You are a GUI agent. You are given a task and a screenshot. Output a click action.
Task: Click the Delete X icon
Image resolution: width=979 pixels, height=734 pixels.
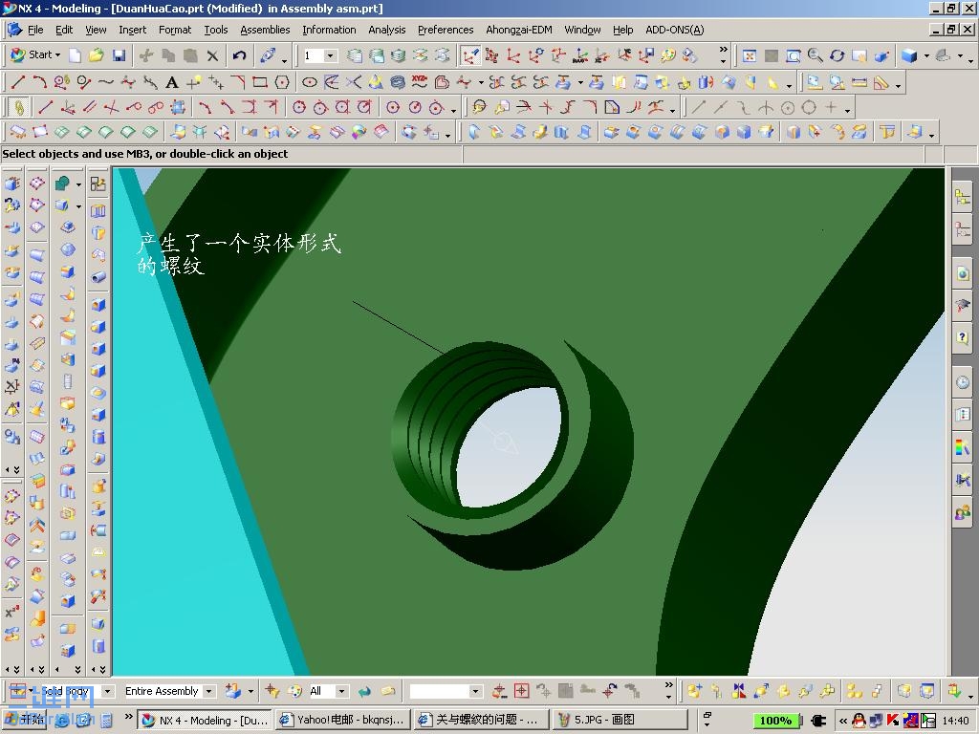pos(212,55)
